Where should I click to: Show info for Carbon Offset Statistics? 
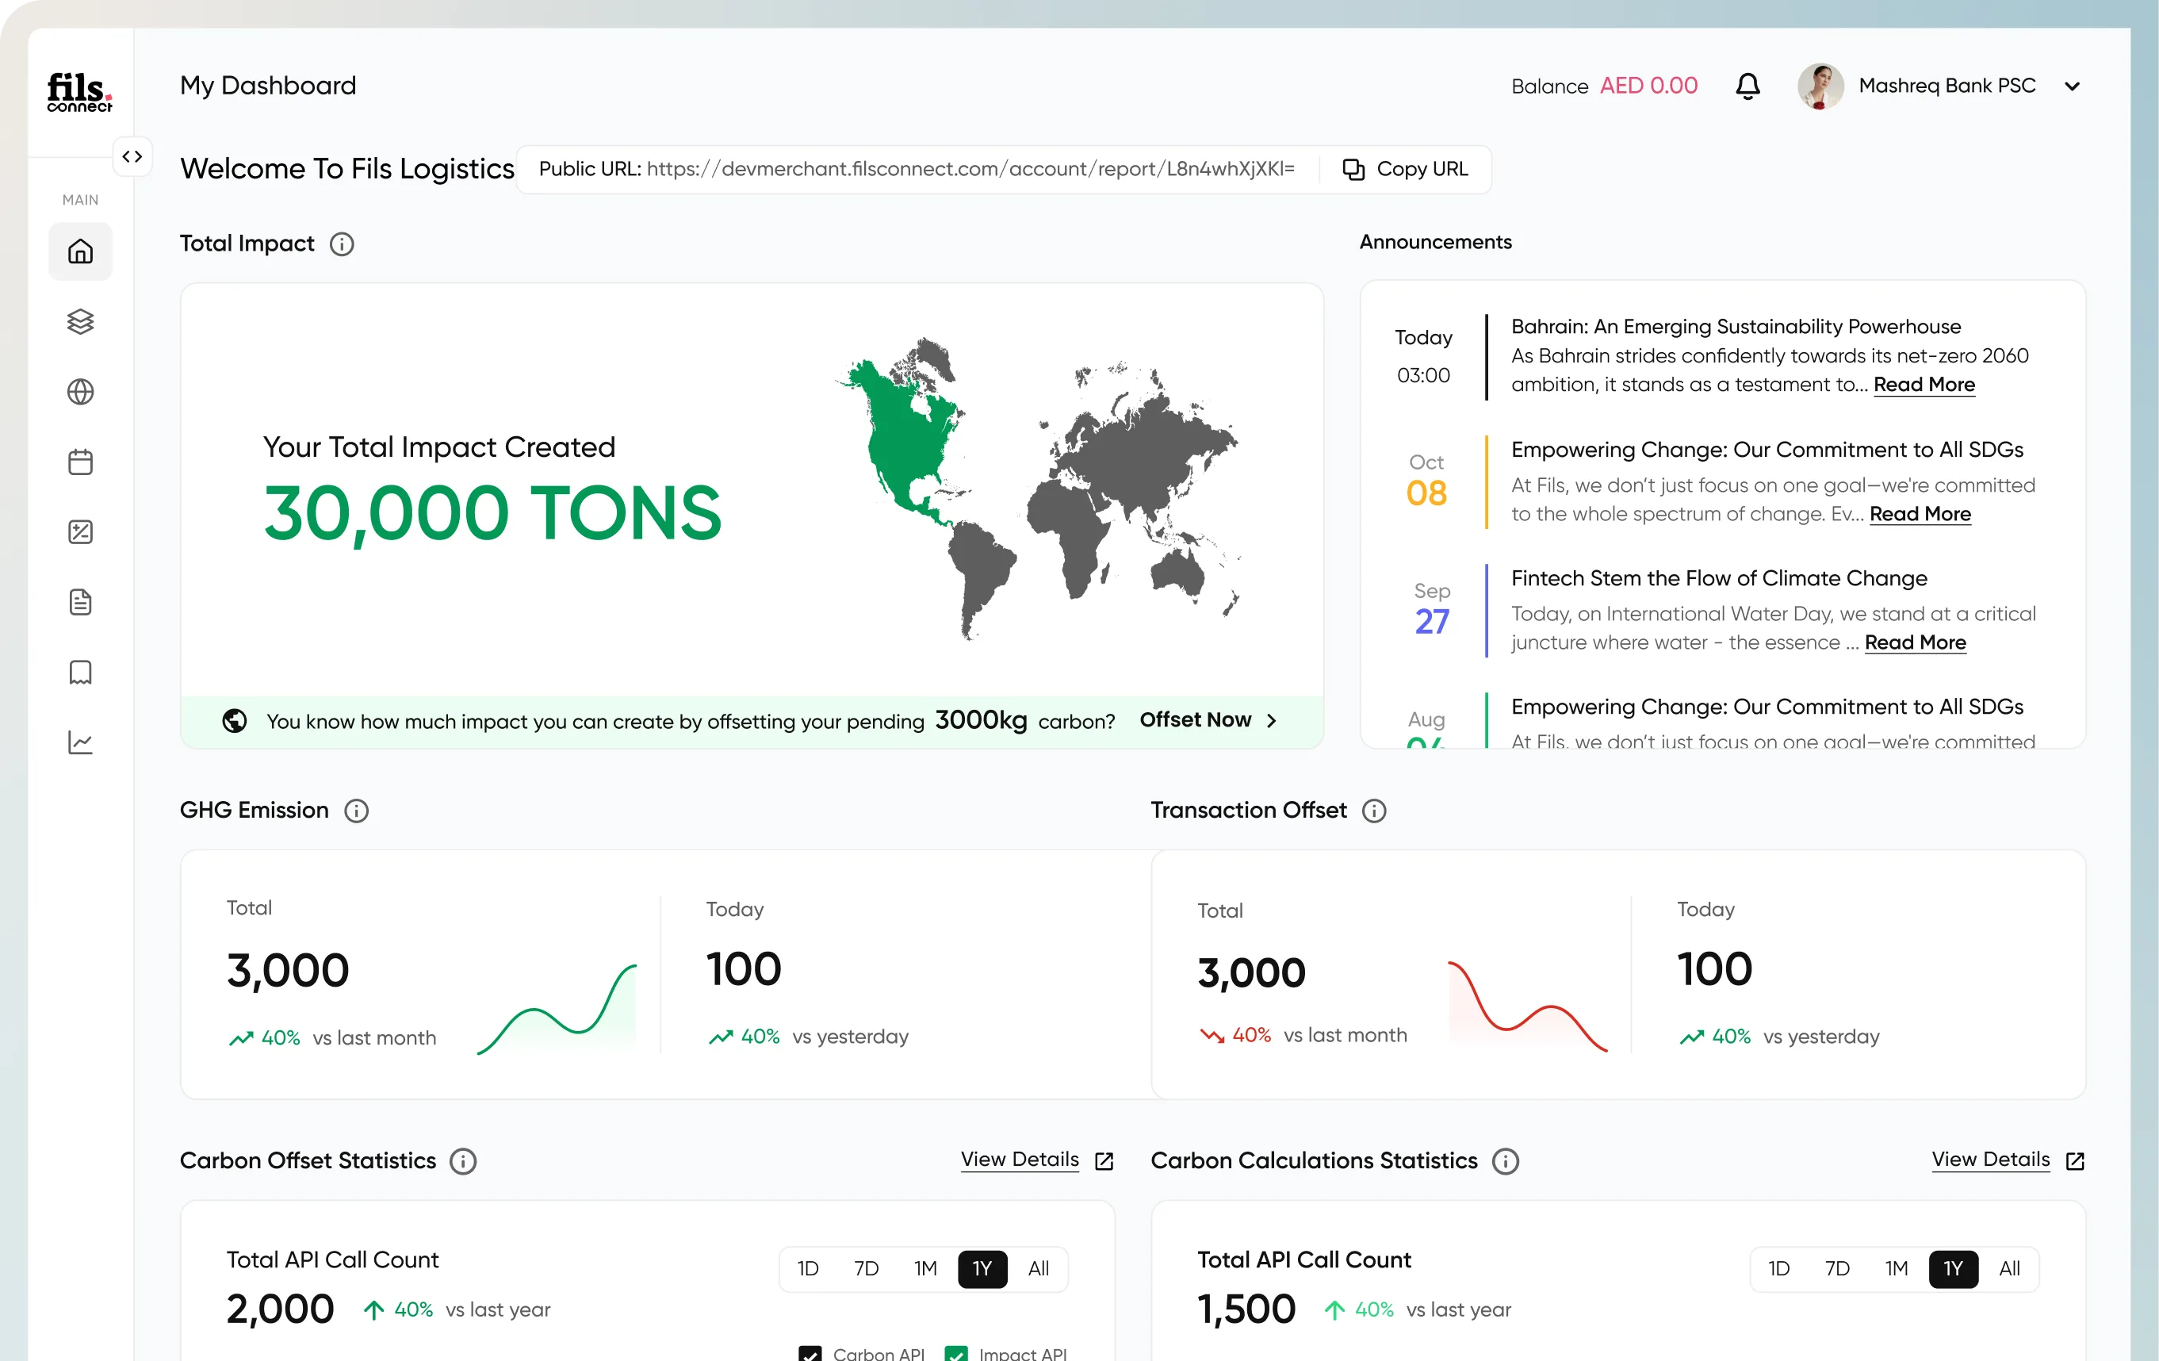coord(463,1162)
